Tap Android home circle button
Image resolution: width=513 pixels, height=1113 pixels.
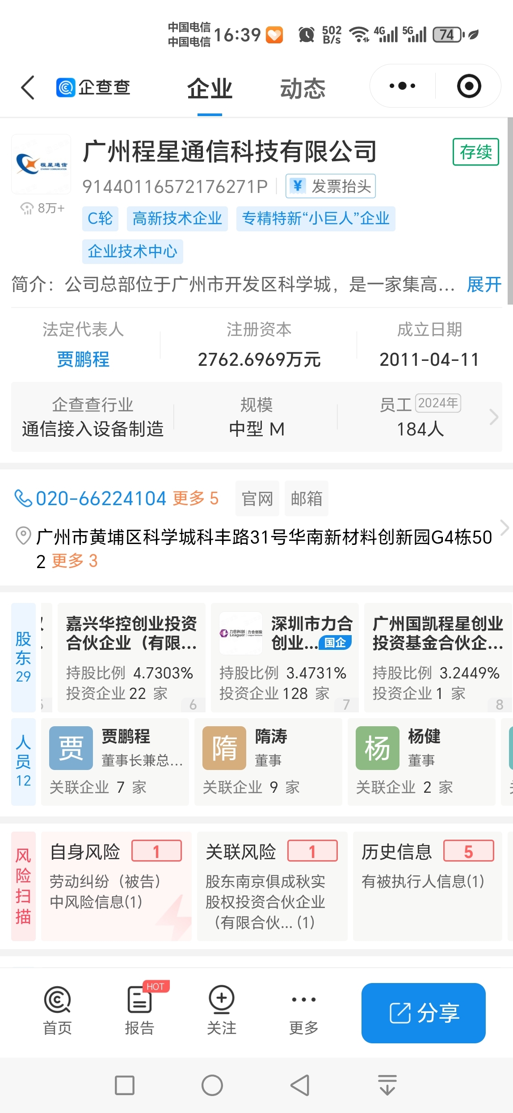(212, 1085)
